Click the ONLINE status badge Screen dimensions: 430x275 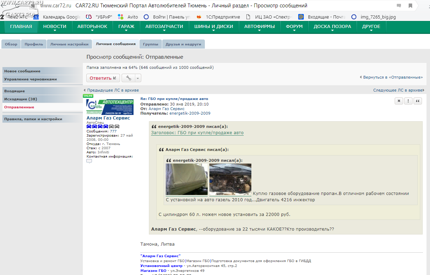[88, 96]
